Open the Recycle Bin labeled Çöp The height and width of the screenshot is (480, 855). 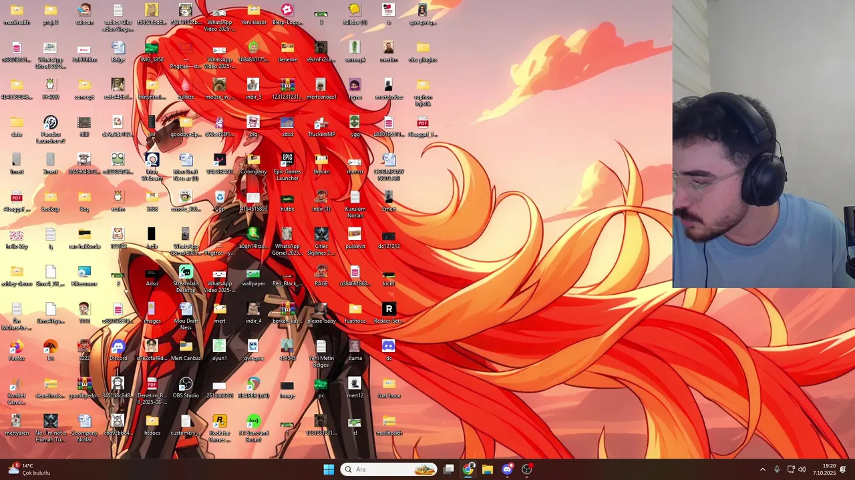coord(220,201)
